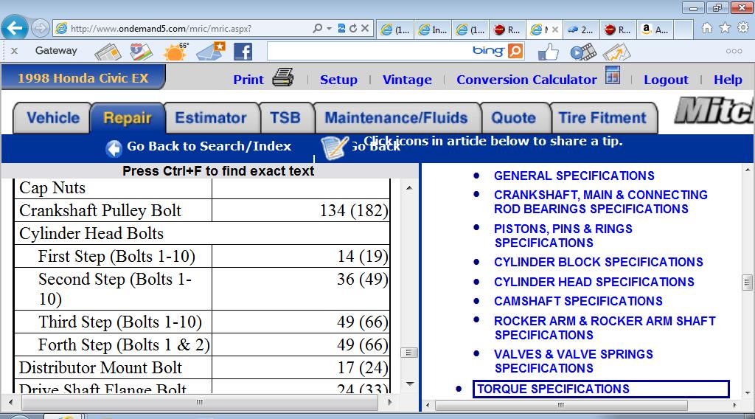The width and height of the screenshot is (755, 419).
Task: Click the thumbs-up like icon
Action: [549, 52]
